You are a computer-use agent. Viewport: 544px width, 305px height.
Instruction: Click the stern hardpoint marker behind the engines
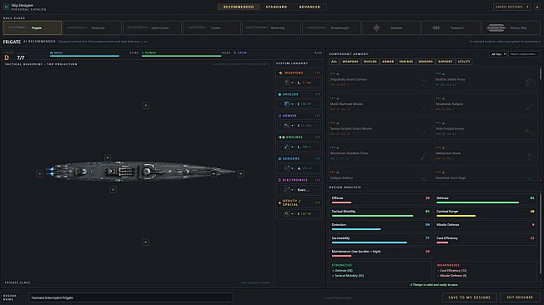pos(39,173)
